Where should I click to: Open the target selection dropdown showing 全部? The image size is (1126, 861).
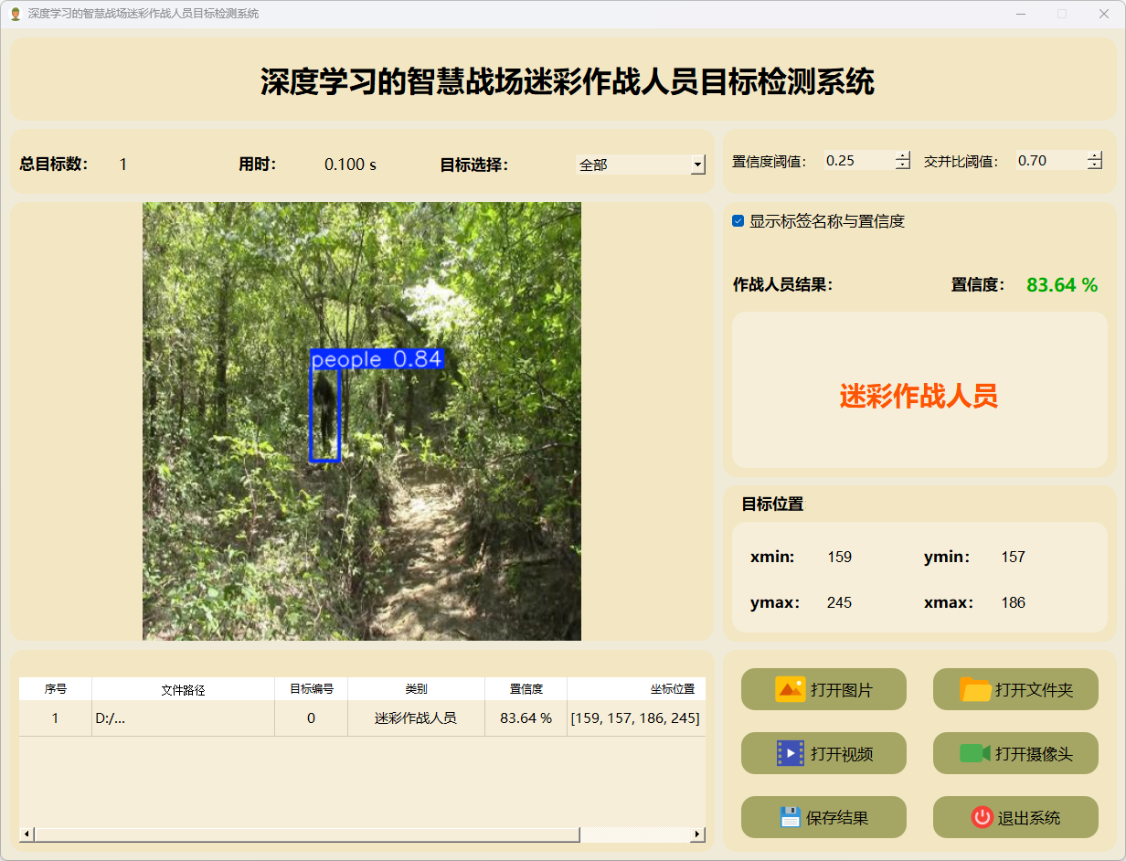coord(697,165)
